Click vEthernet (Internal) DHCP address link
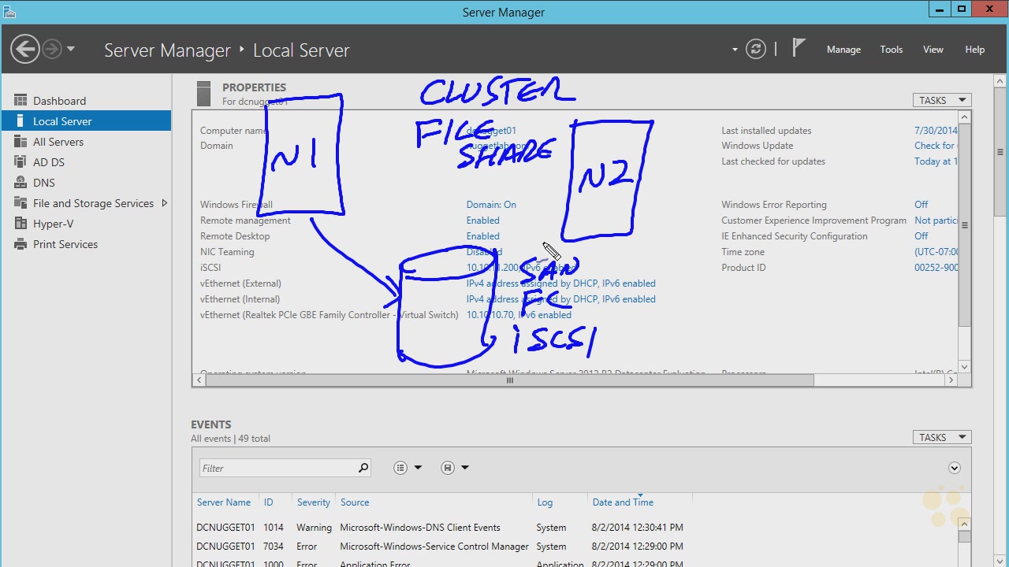Viewport: 1009px width, 567px height. click(x=560, y=299)
